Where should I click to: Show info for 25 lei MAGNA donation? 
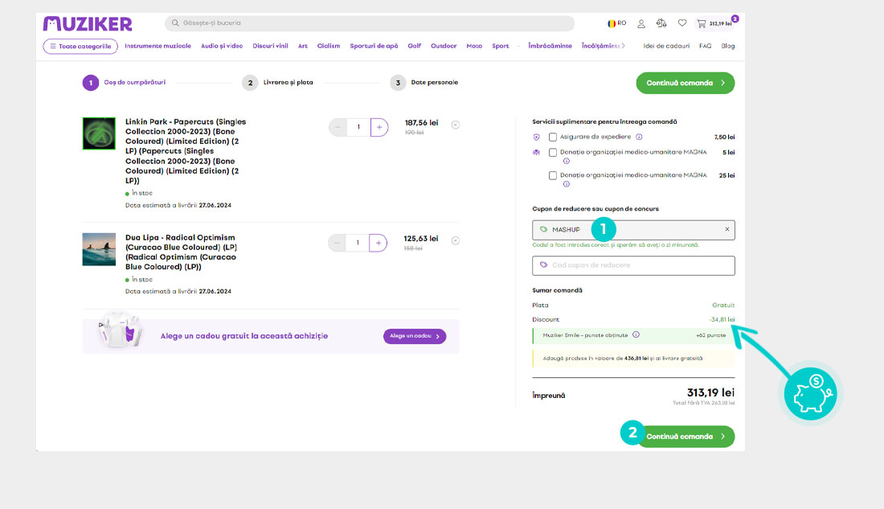[567, 184]
